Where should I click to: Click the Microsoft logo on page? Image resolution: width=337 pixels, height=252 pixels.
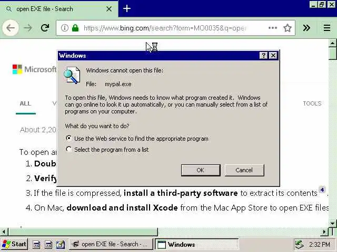point(34,69)
